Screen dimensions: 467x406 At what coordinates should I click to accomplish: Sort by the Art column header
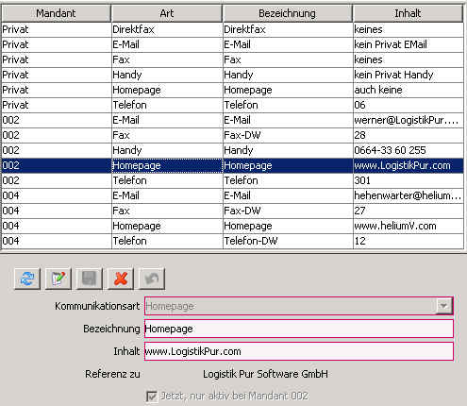coord(167,13)
